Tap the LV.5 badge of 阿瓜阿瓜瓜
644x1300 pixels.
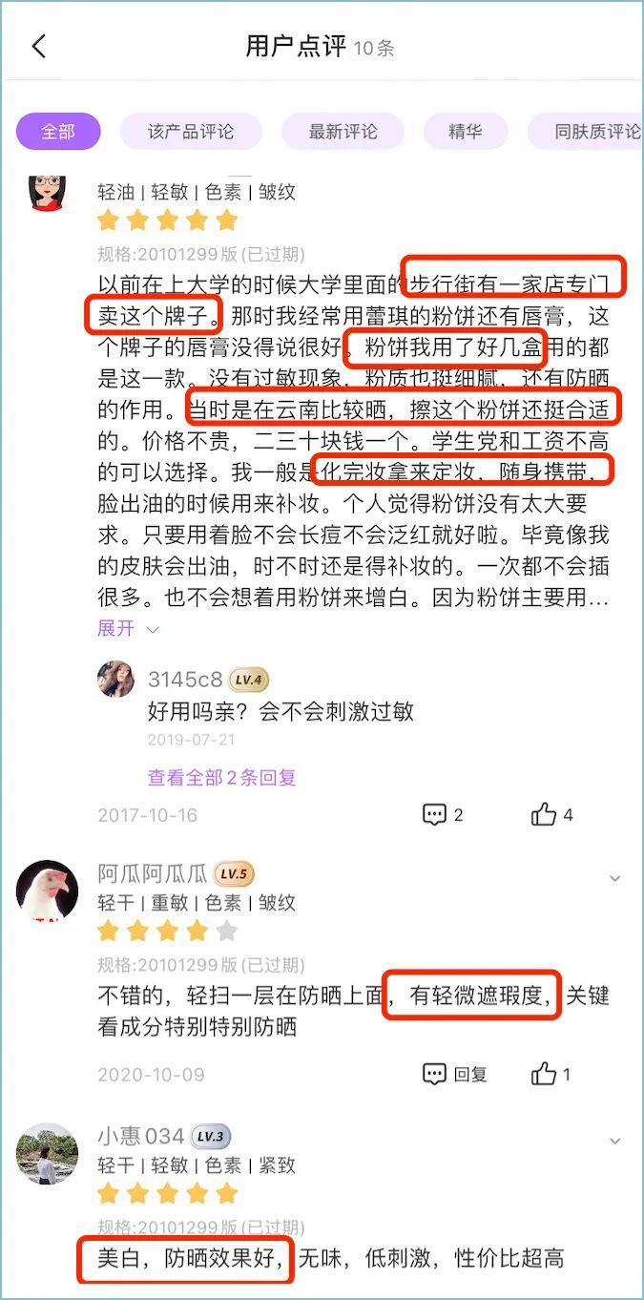pos(233,874)
